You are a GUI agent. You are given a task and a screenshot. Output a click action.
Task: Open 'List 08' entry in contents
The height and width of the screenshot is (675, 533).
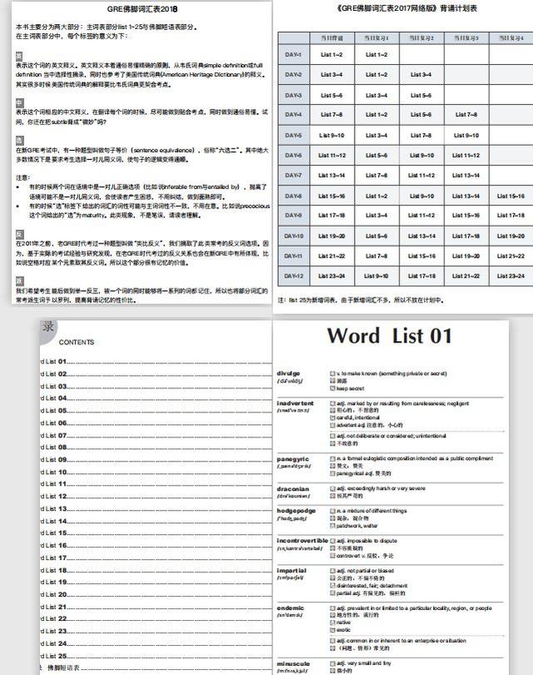pos(156,447)
